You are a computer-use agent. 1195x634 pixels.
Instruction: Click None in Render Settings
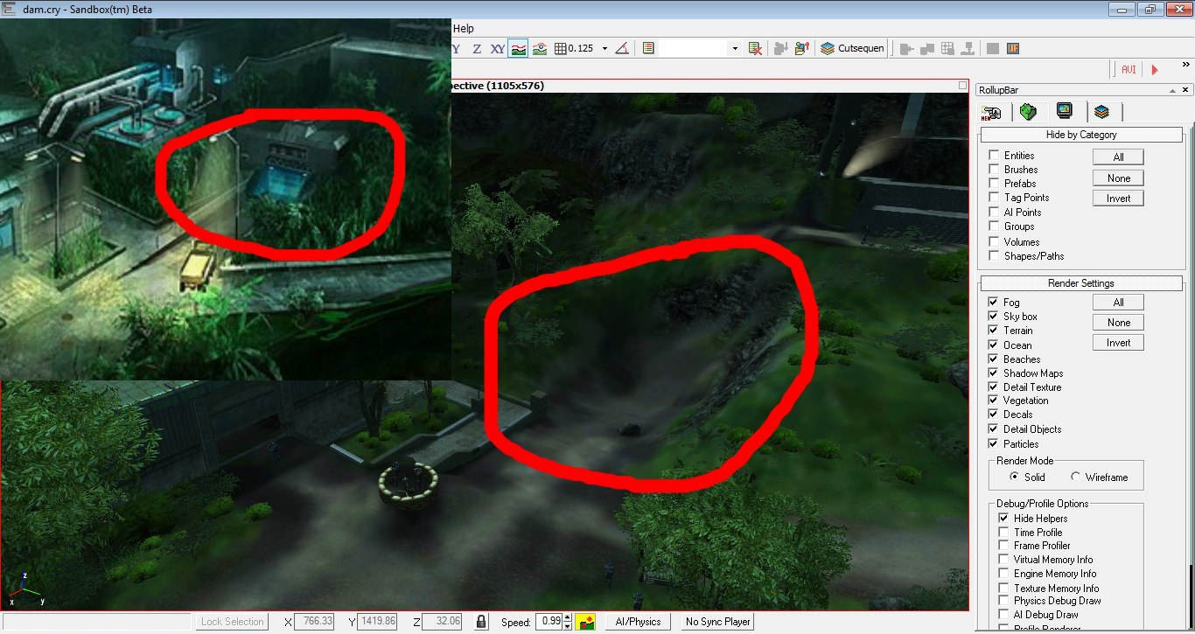1118,323
